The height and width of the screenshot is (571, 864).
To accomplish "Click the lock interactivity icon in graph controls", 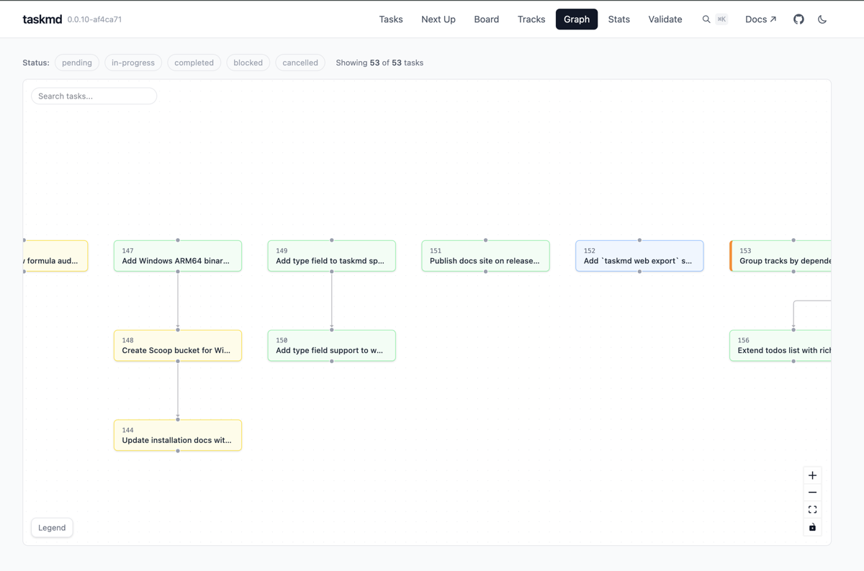I will (x=812, y=527).
